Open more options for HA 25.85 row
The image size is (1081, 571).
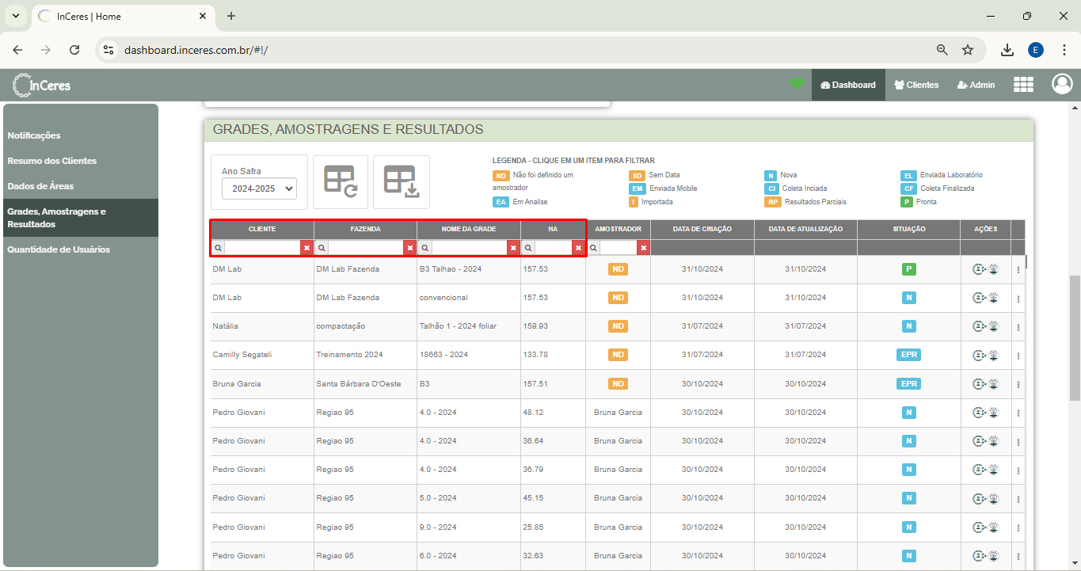[x=1018, y=527]
